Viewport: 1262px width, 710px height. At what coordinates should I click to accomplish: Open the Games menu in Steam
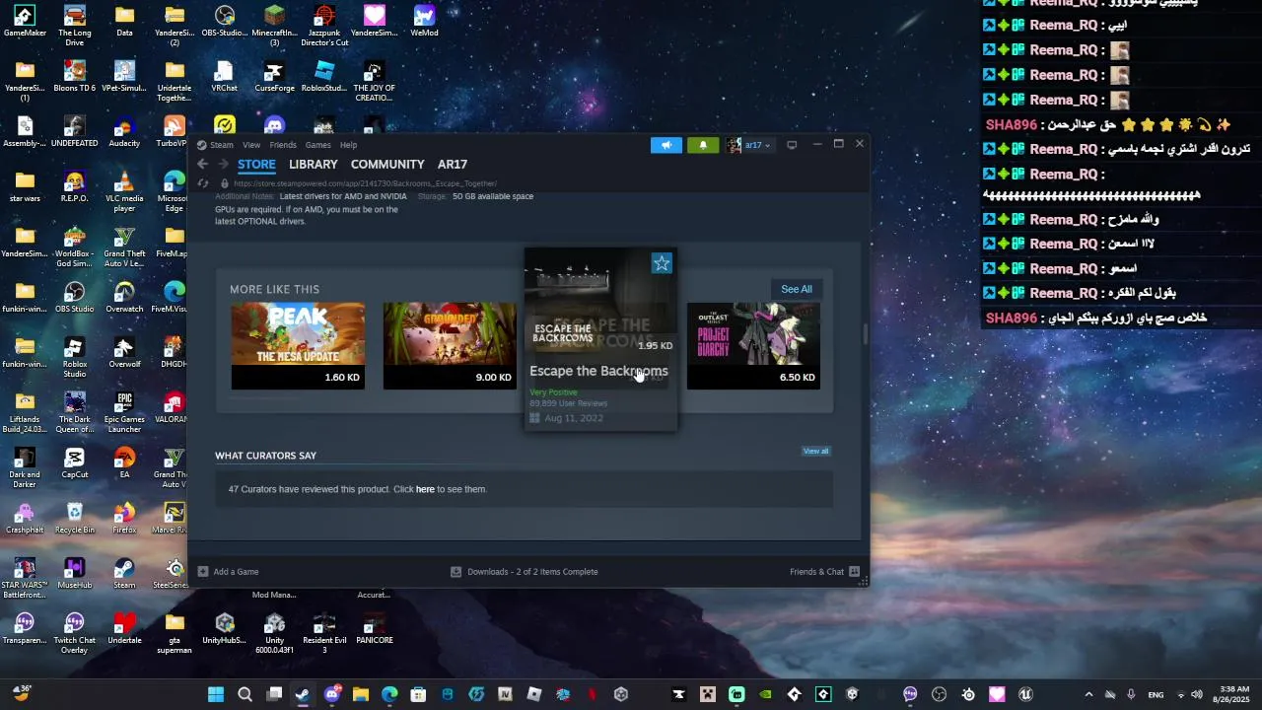[317, 145]
